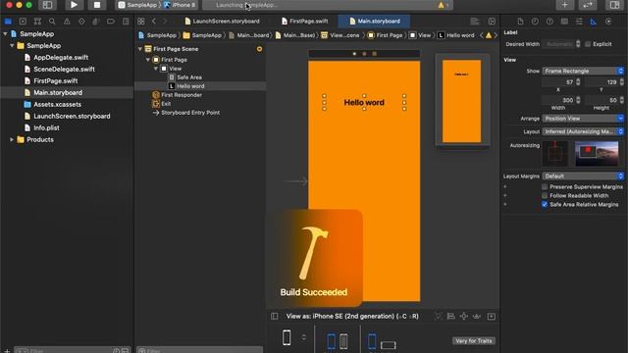Enable the Explicit desired width checkbox
The image size is (628, 353).
(588, 44)
